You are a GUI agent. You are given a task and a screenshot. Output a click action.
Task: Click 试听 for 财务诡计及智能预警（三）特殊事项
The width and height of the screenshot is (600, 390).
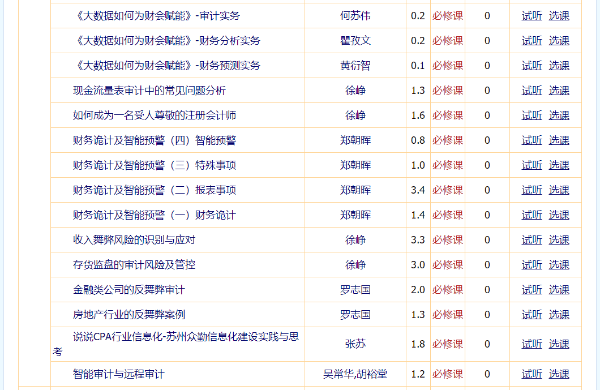pyautogui.click(x=532, y=165)
